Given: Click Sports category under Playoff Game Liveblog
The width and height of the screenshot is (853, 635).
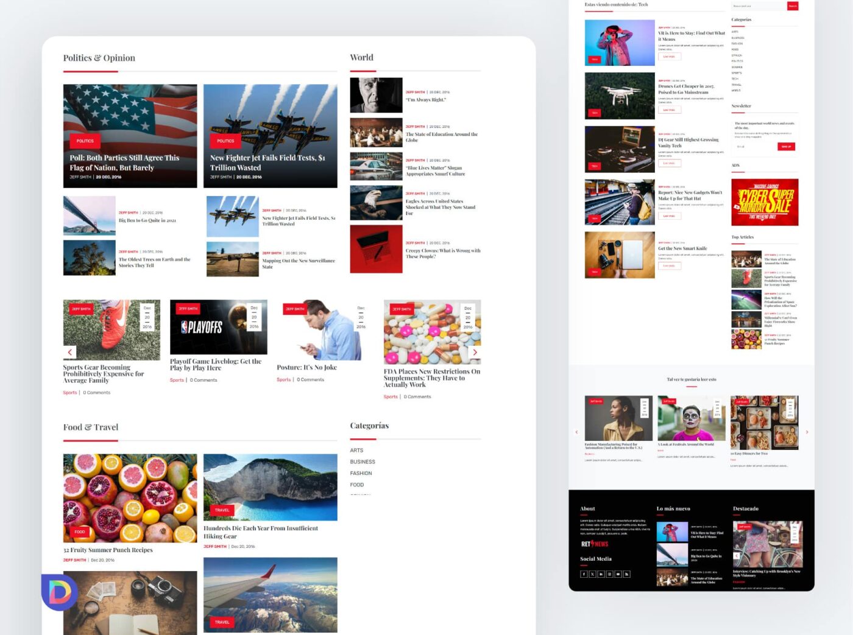Looking at the screenshot, I should [x=177, y=380].
